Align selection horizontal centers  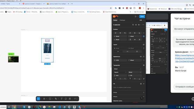pyautogui.click(x=120, y=33)
